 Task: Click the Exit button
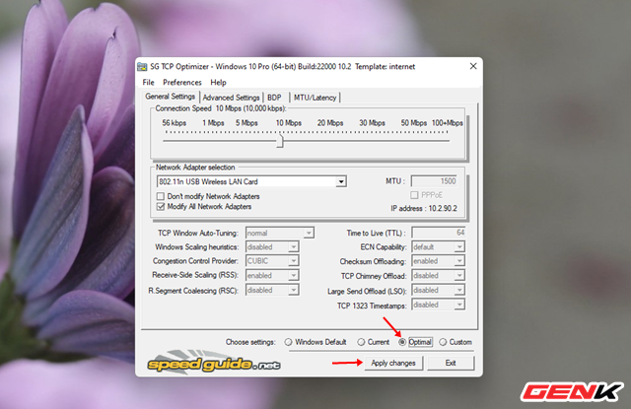(x=451, y=363)
